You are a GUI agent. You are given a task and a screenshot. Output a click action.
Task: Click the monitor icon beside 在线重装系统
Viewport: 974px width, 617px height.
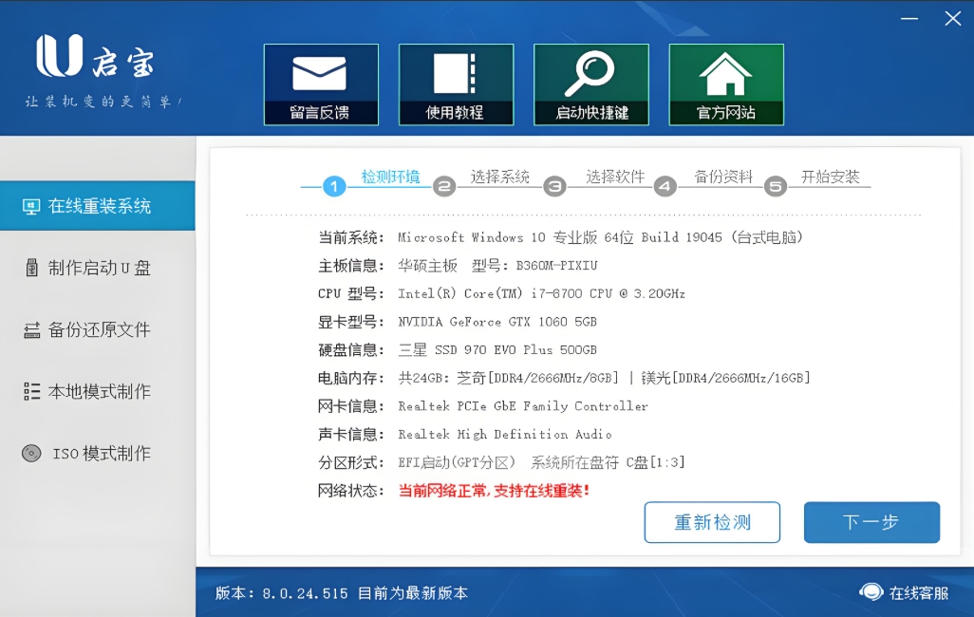(x=31, y=206)
